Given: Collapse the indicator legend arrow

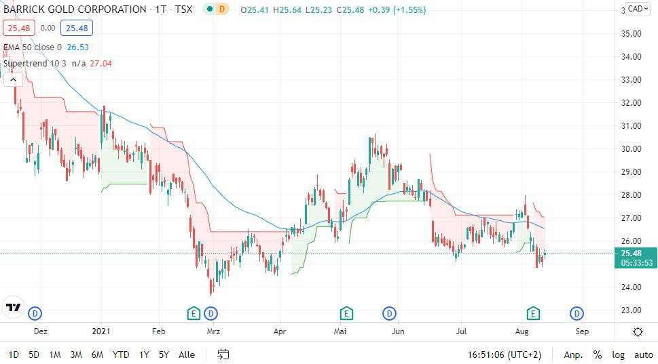Looking at the screenshot, I should point(13,79).
